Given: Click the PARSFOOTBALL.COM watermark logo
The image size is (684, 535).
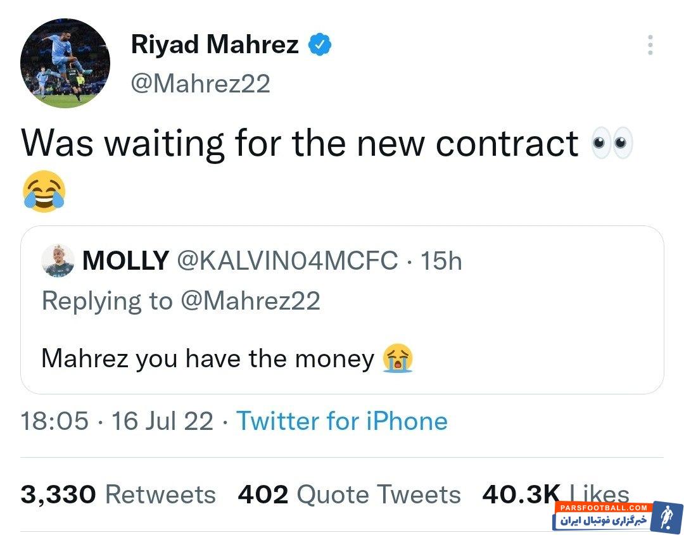Looking at the screenshot, I should point(617,515).
